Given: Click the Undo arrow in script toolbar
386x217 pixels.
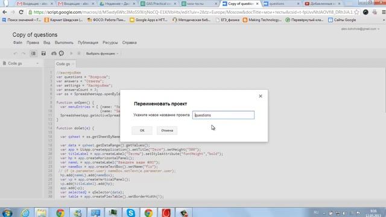Looking at the screenshot, I should pos(15,54).
